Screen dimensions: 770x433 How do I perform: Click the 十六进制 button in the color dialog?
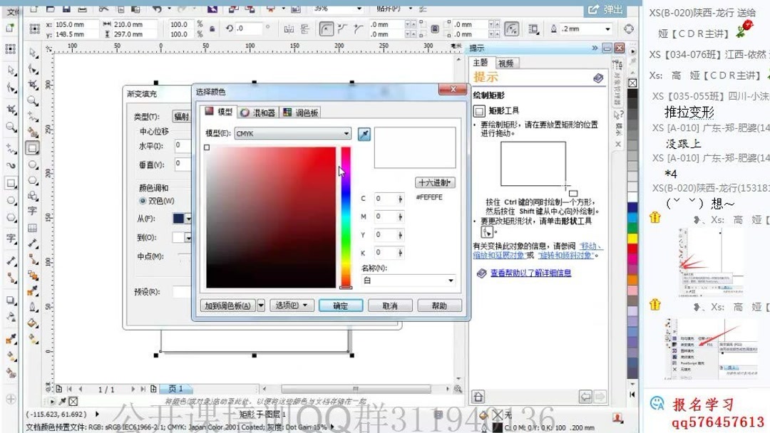pos(435,182)
